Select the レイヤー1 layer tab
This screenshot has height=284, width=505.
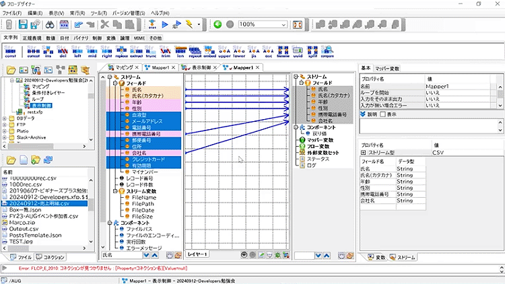pos(197,254)
